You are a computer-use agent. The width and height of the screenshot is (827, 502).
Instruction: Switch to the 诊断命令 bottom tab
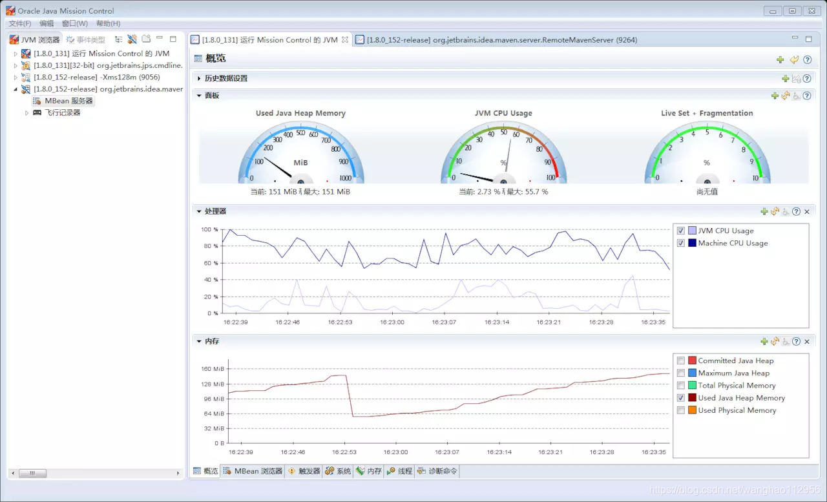point(437,471)
